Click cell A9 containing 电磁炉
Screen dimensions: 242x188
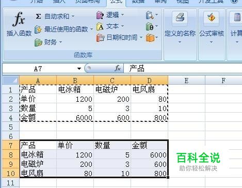(38, 164)
